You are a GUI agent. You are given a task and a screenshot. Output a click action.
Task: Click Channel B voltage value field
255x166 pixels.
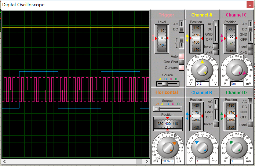click(x=202, y=161)
